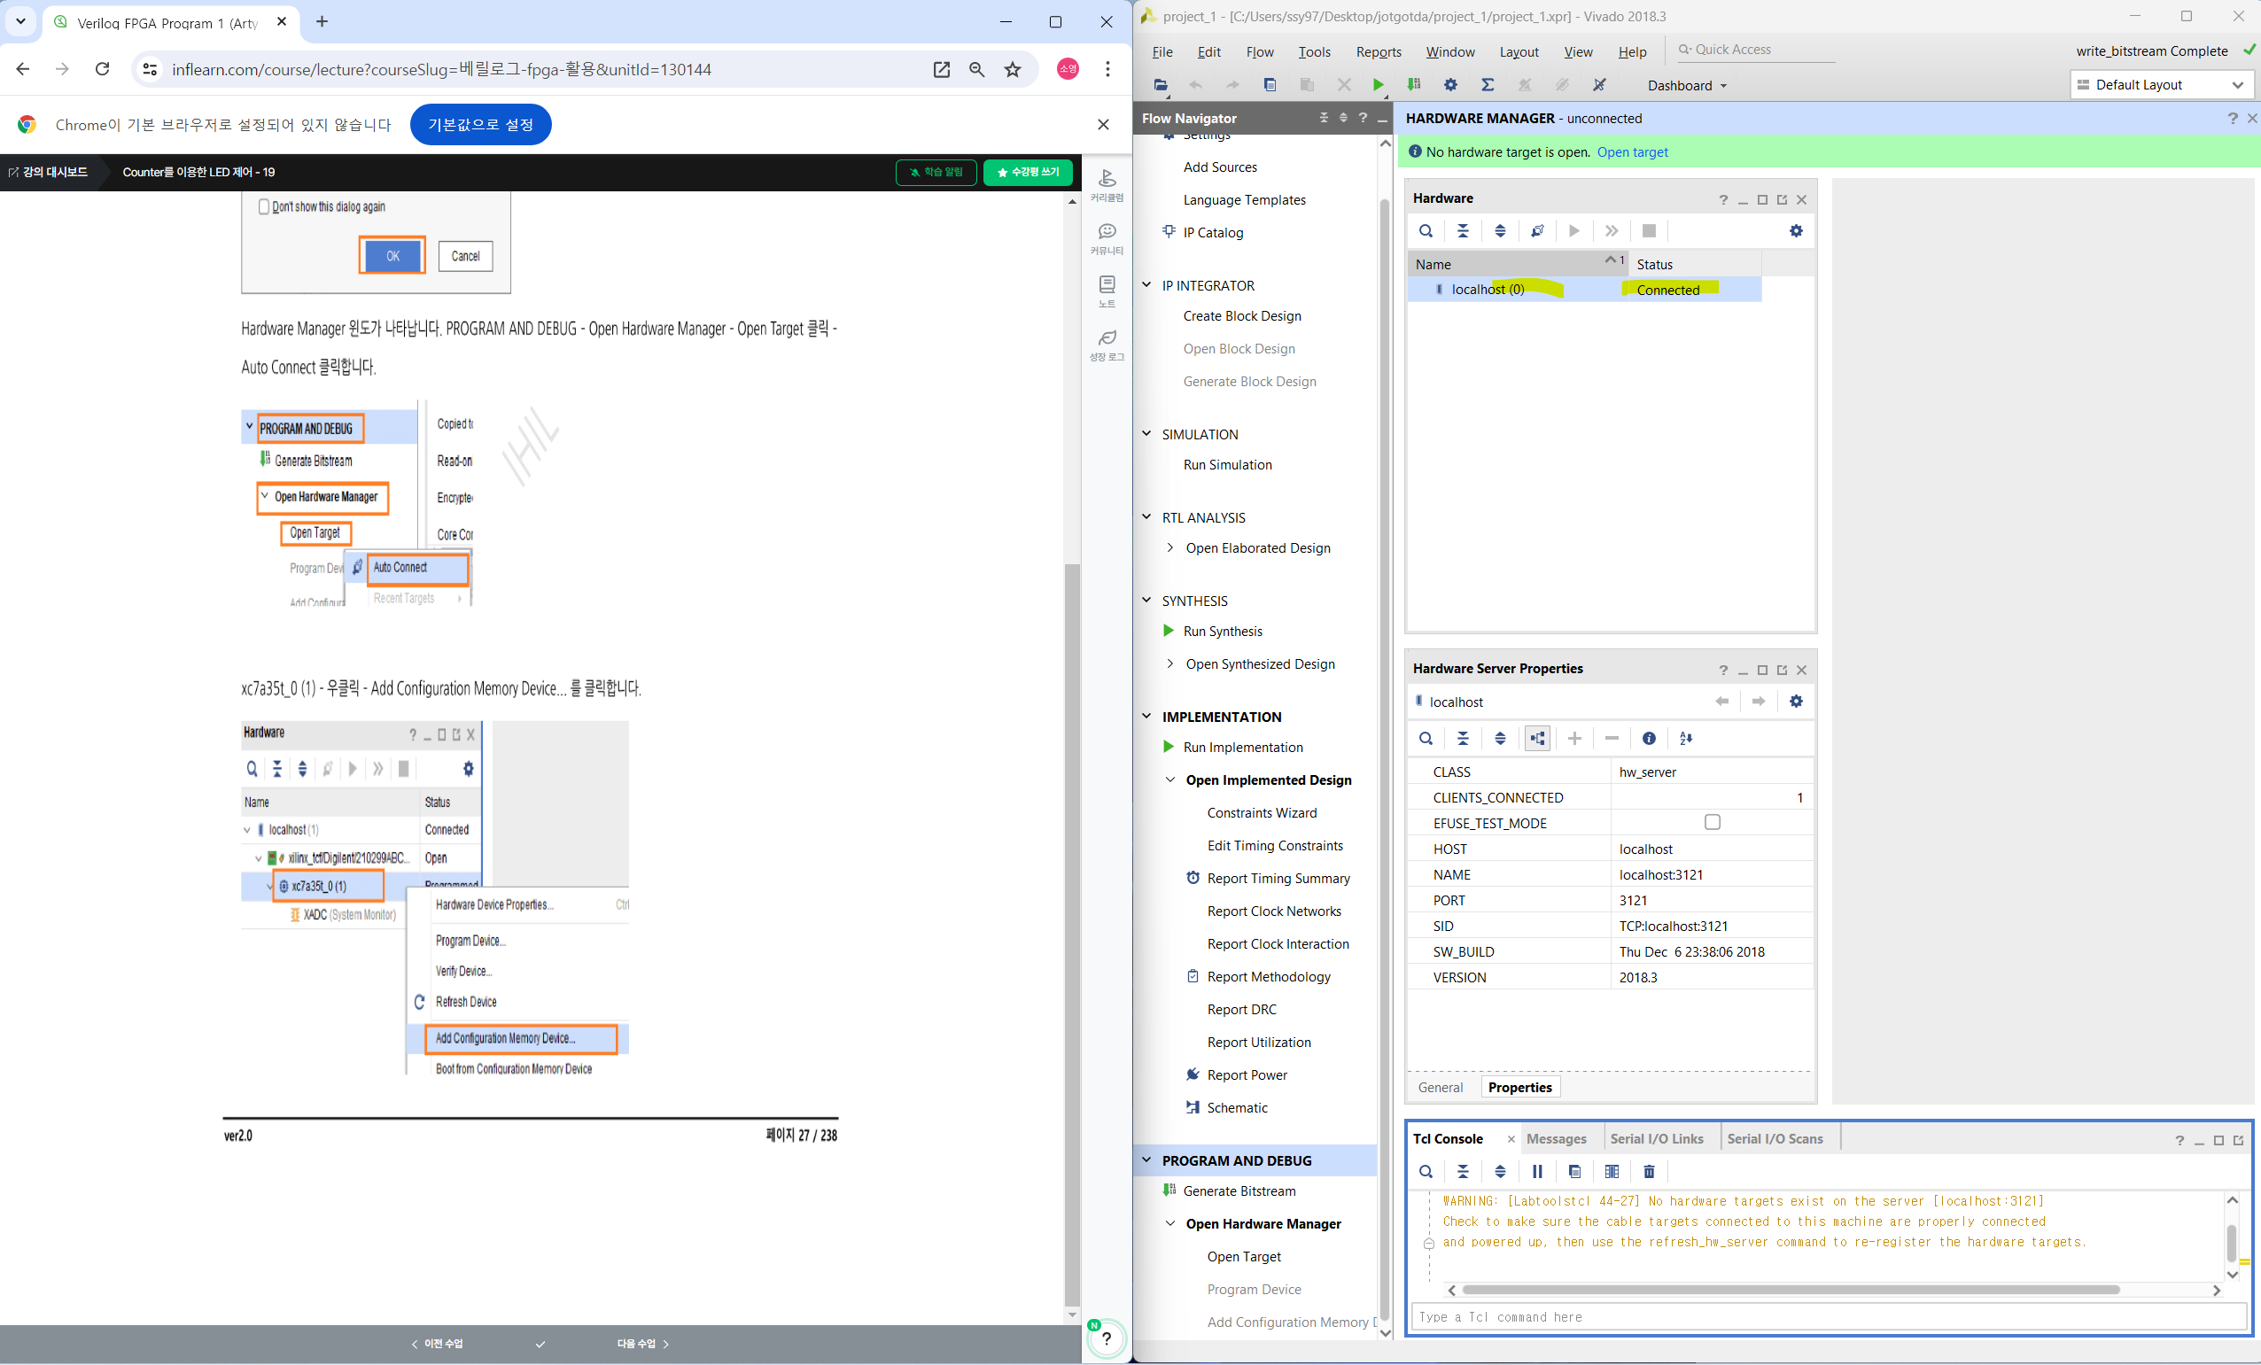This screenshot has height=1365, width=2261.
Task: Open Hardware Server Properties settings gear
Action: click(1796, 702)
